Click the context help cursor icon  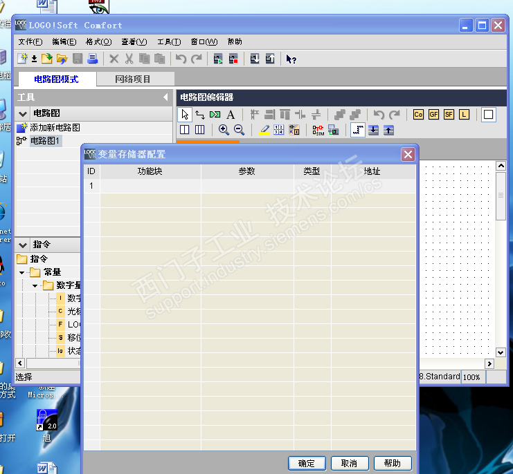pos(291,59)
